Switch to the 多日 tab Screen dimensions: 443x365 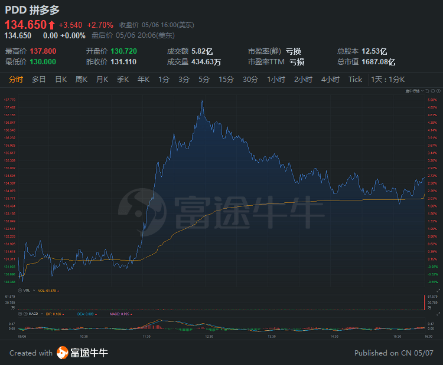39,80
